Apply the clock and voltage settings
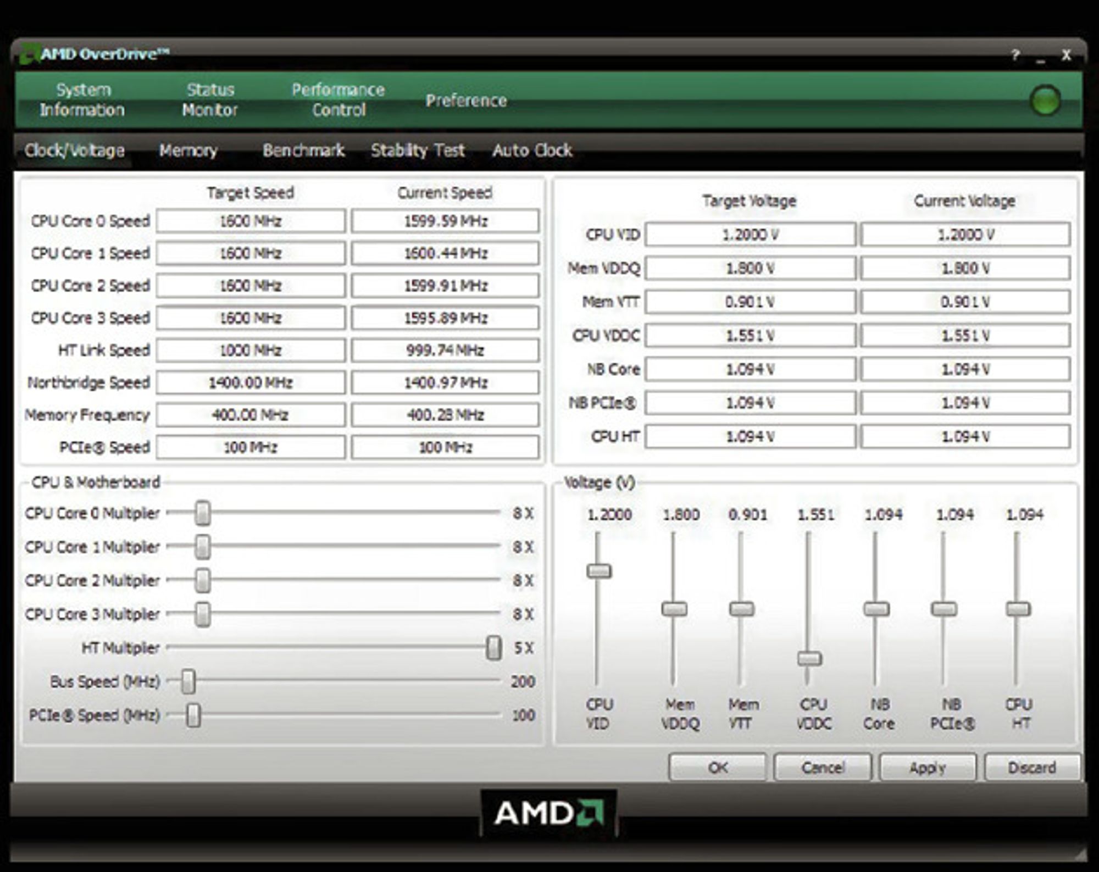 pyautogui.click(x=928, y=767)
